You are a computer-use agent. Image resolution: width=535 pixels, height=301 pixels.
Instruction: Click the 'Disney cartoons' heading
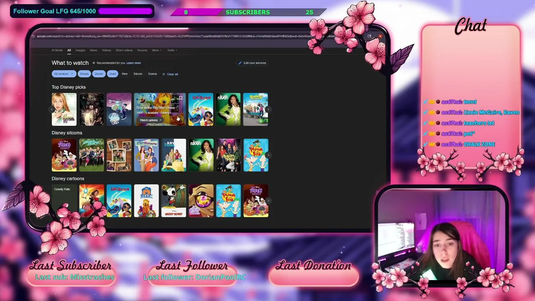pos(68,179)
